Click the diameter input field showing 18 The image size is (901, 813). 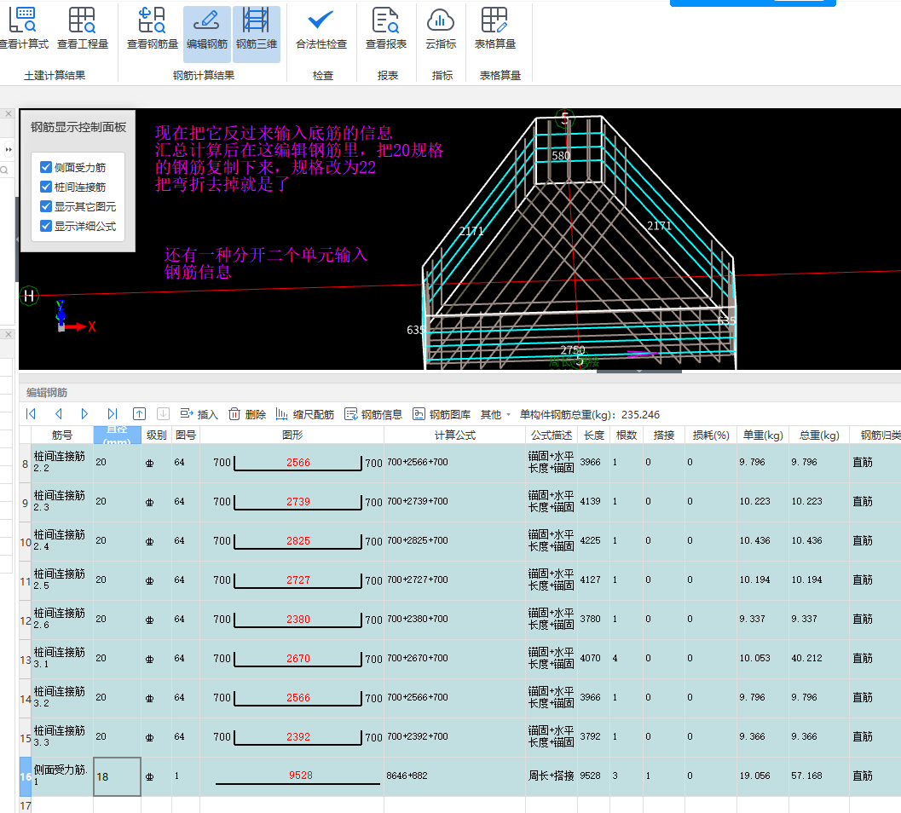(118, 777)
